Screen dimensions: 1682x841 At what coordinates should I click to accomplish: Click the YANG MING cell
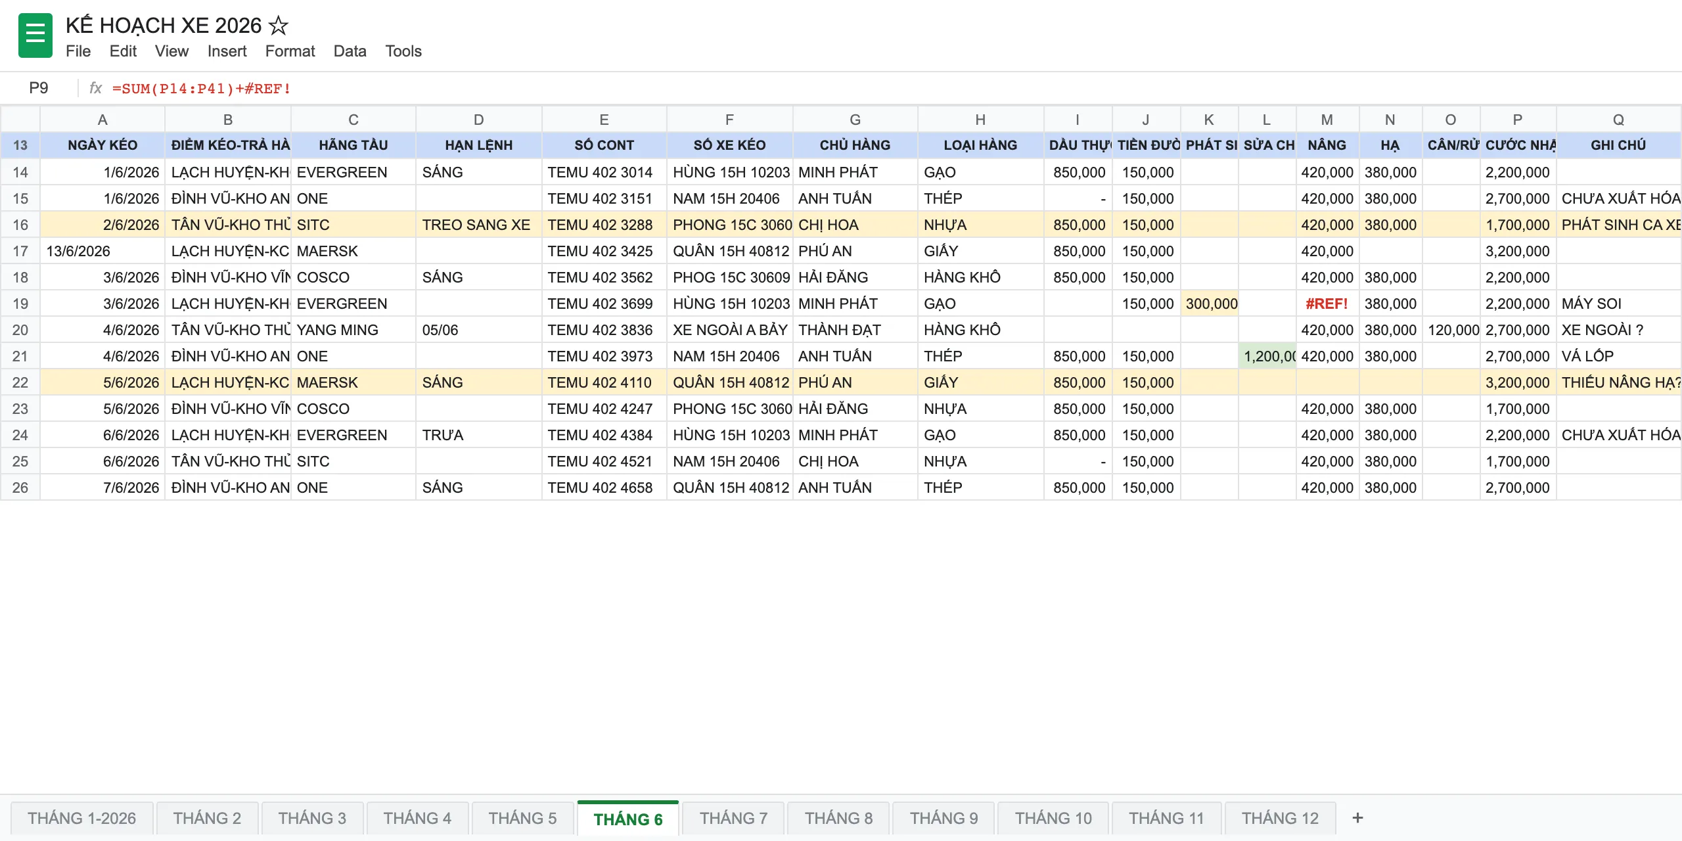click(353, 330)
